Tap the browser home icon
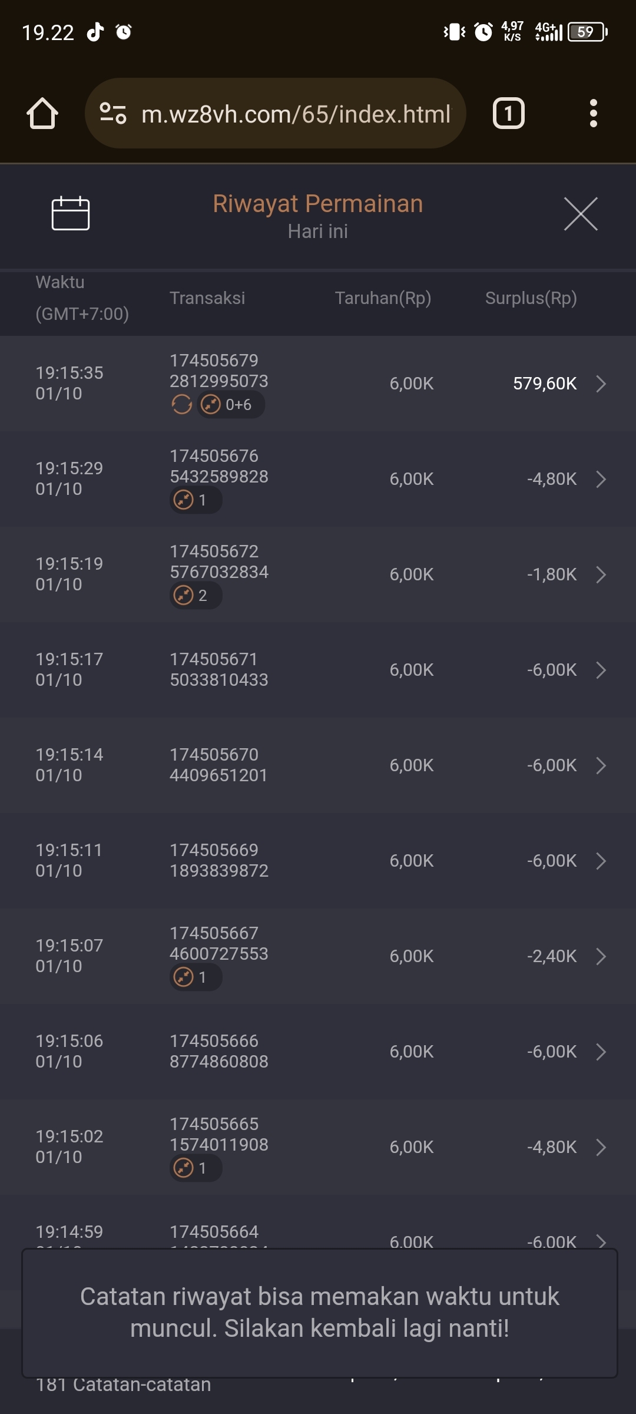The image size is (636, 1414). pyautogui.click(x=42, y=113)
